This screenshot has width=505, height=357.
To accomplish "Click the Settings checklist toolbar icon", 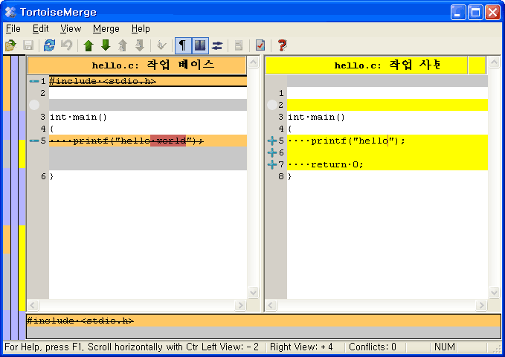I will [260, 45].
